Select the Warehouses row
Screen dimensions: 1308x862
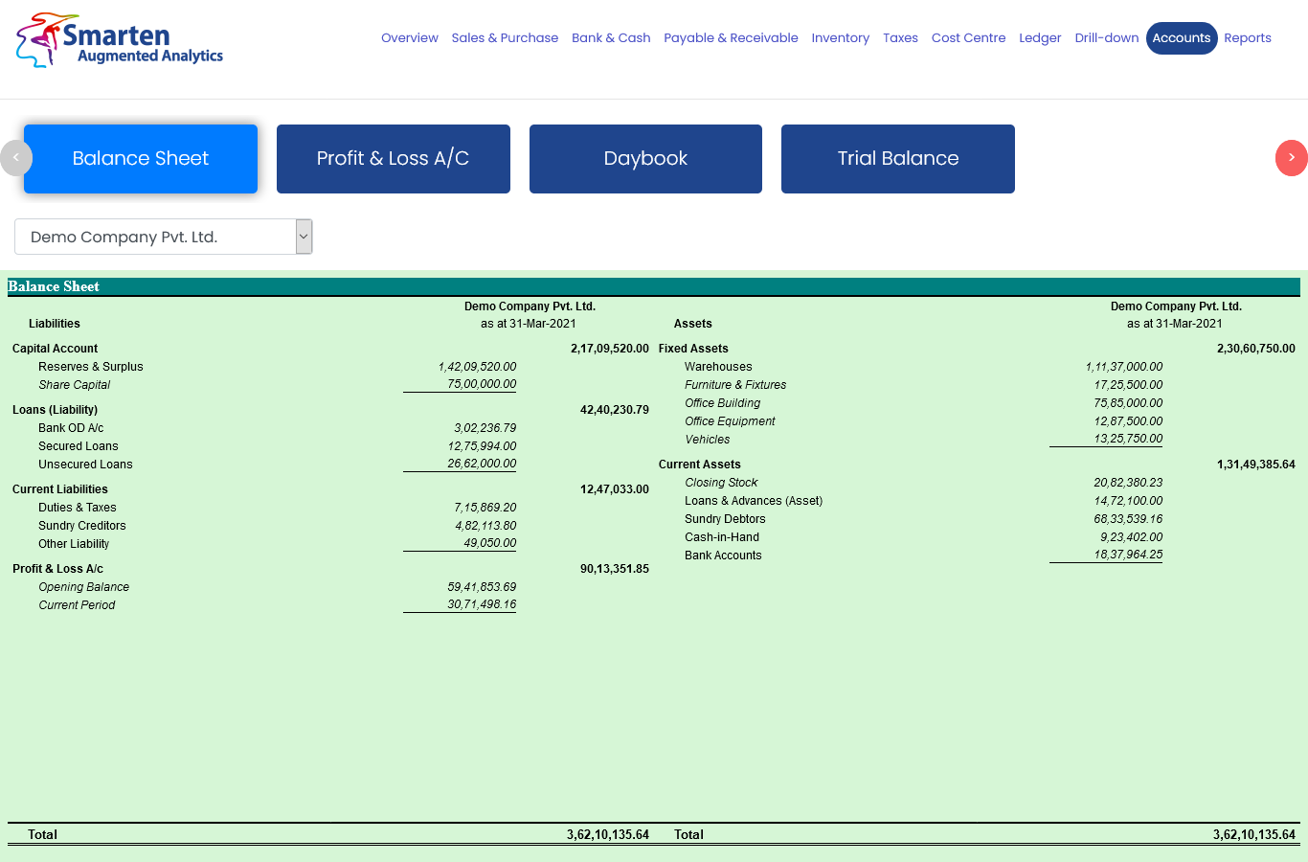pyautogui.click(x=718, y=367)
